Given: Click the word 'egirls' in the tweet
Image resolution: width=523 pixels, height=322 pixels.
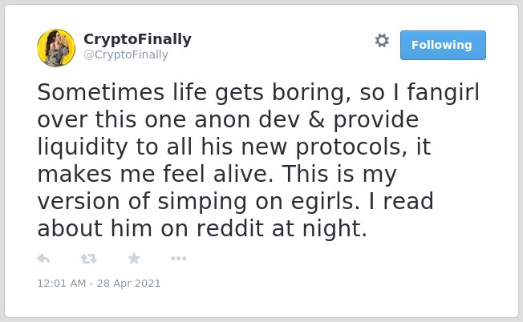Looking at the screenshot, I should (325, 203).
